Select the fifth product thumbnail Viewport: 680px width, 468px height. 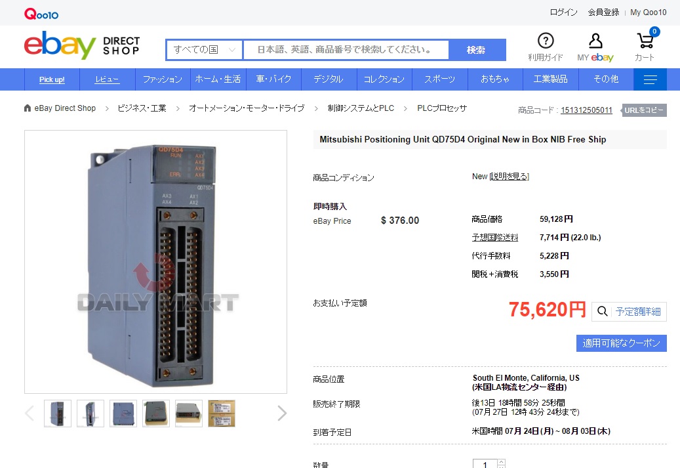(189, 414)
